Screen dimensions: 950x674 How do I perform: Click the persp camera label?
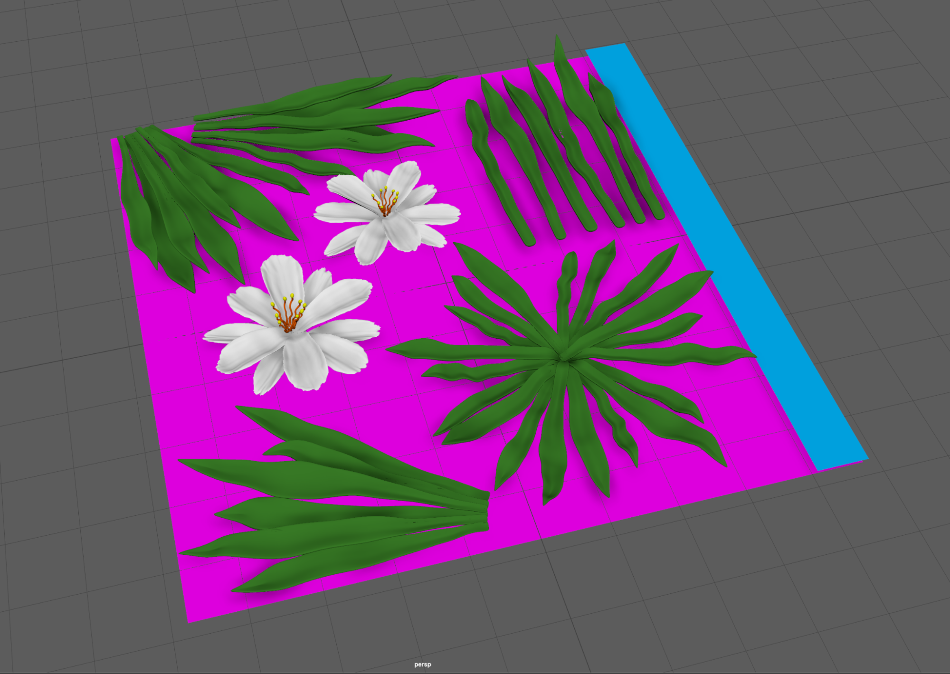coord(422,665)
